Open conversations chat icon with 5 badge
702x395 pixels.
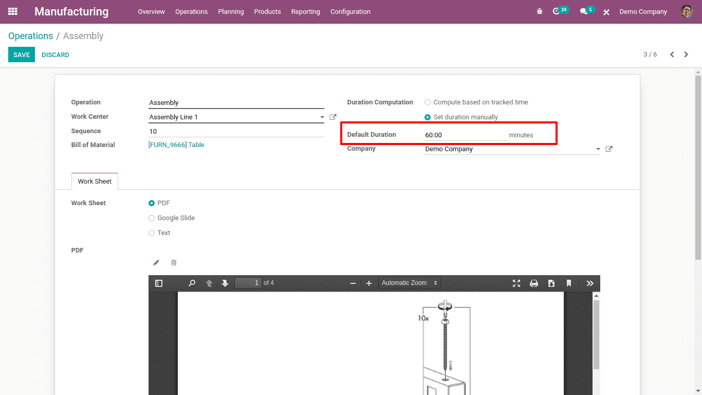[x=584, y=11]
